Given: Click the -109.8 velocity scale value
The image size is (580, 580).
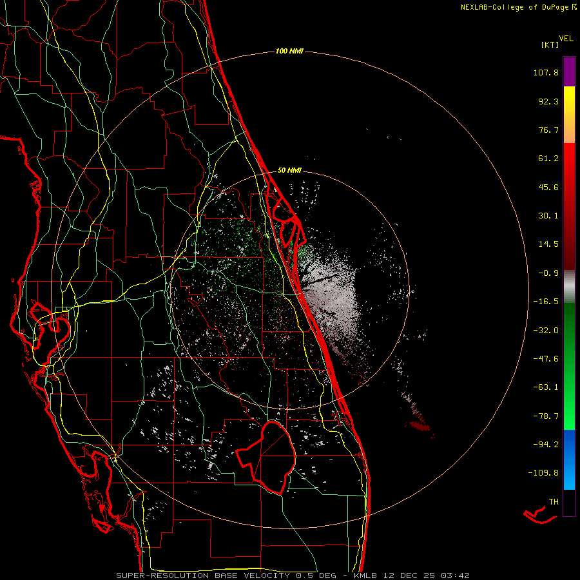Looking at the screenshot, I should (x=543, y=473).
